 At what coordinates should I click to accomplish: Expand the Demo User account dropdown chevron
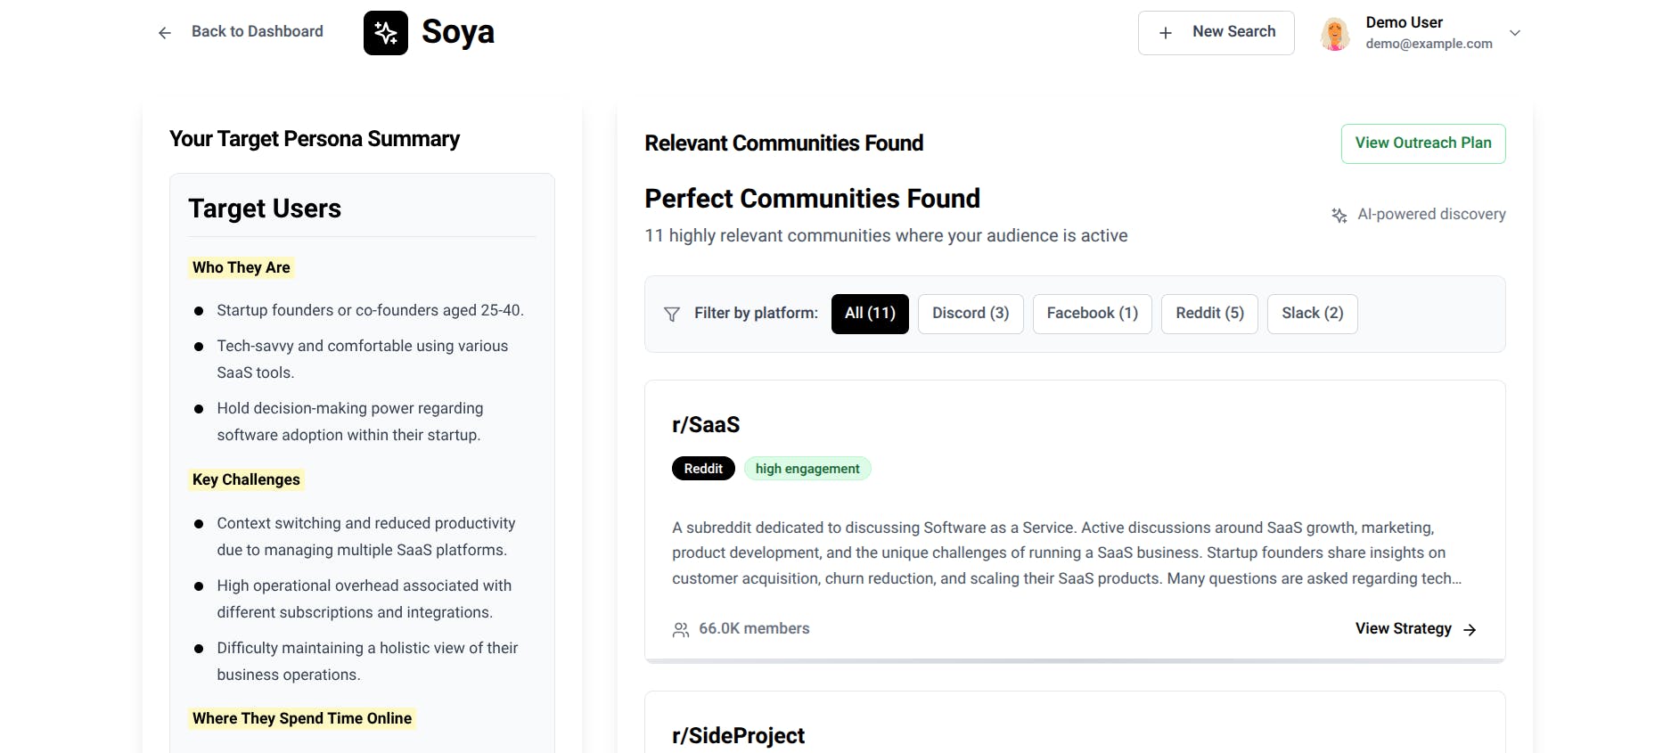(1515, 33)
